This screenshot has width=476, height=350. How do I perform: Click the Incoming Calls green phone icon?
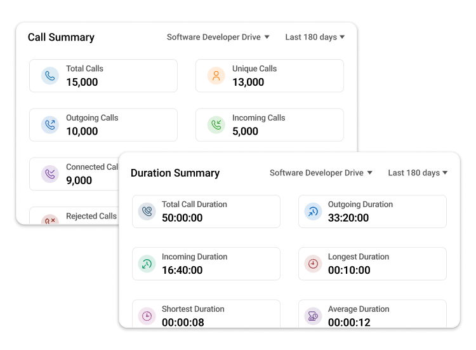(216, 125)
